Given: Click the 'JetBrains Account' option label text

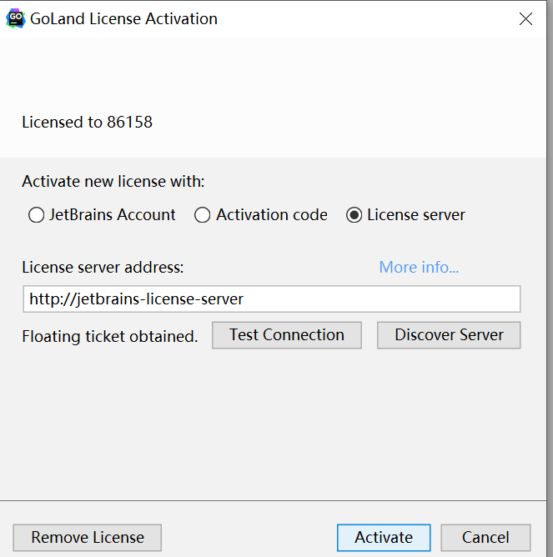Looking at the screenshot, I should coord(113,215).
